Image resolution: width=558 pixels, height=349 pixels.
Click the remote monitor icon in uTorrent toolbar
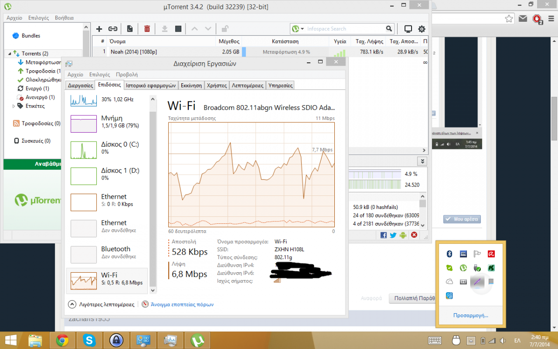tap(408, 29)
